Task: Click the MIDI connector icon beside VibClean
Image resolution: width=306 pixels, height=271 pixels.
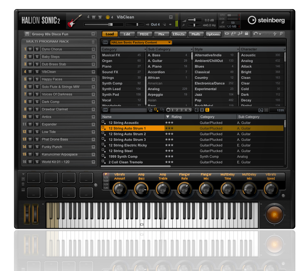Action: (107, 17)
